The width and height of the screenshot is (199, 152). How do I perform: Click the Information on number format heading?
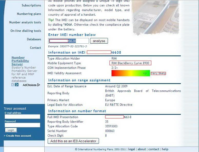(77, 111)
